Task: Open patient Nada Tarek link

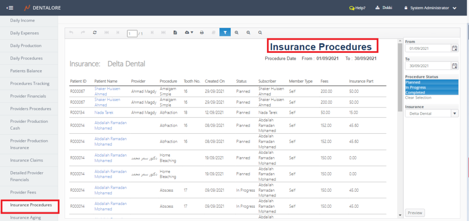Action: [x=104, y=112]
